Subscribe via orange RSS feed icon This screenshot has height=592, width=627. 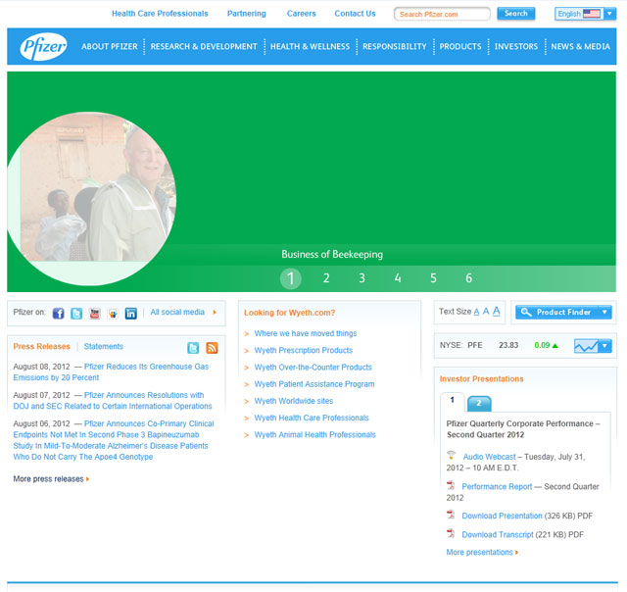click(x=212, y=348)
